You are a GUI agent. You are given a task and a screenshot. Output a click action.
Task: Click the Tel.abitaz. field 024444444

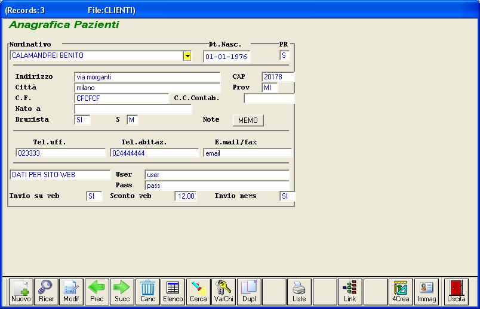pos(154,153)
